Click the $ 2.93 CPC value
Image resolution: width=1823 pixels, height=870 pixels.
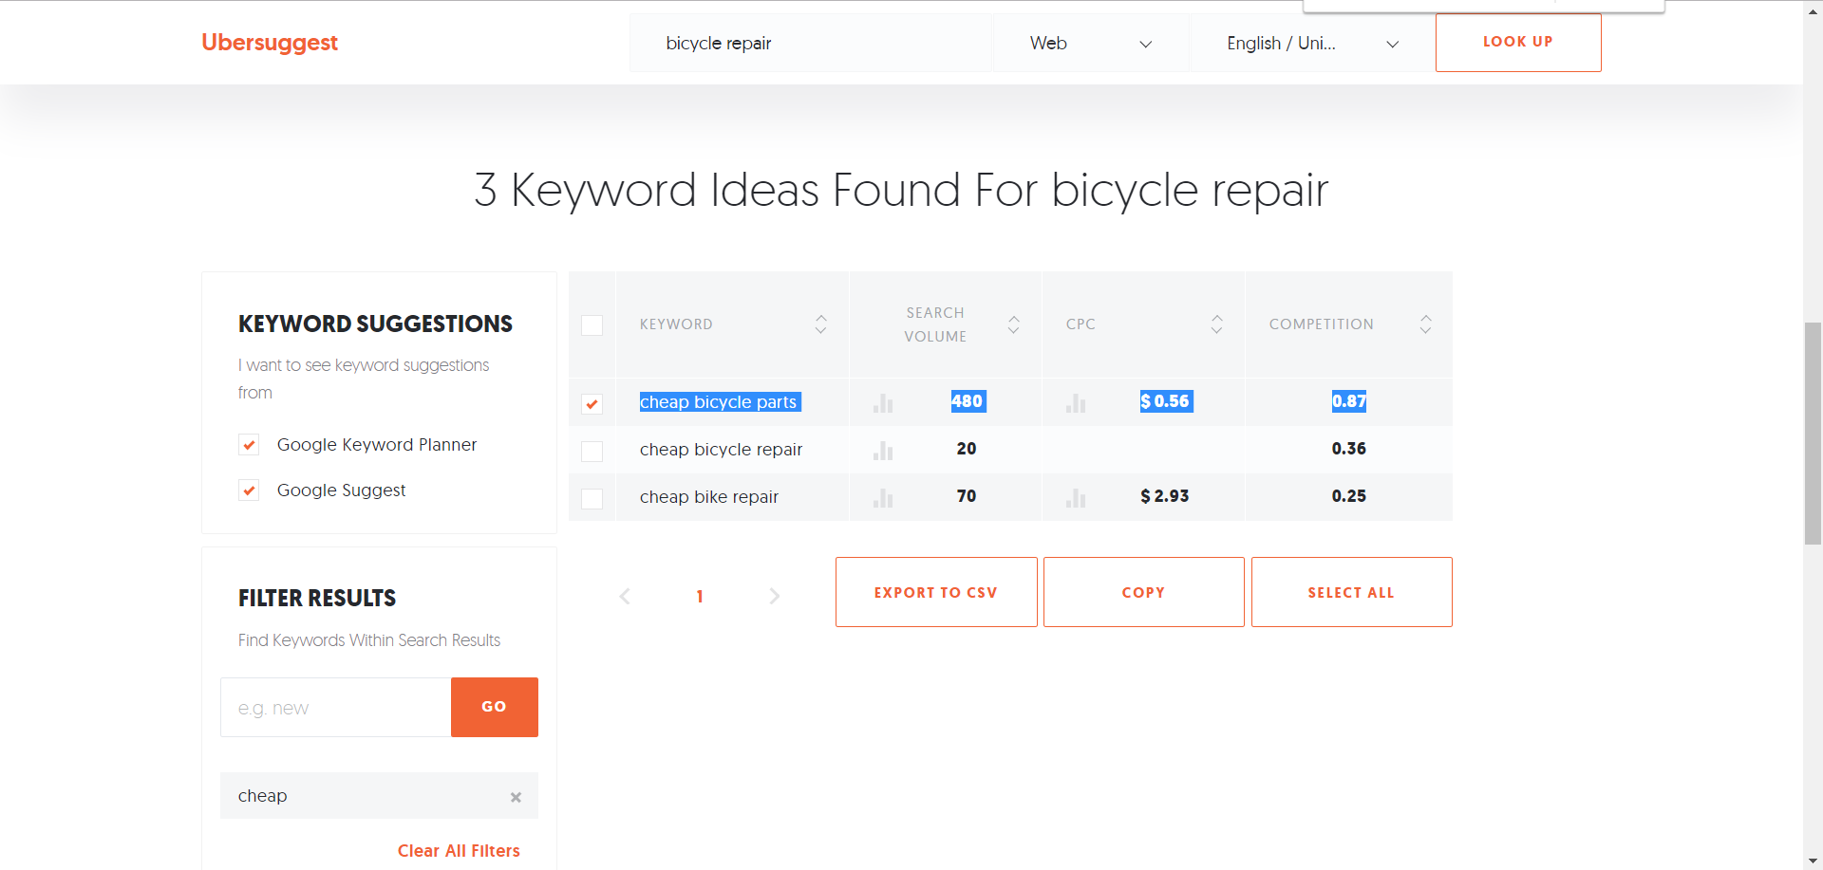click(1165, 496)
